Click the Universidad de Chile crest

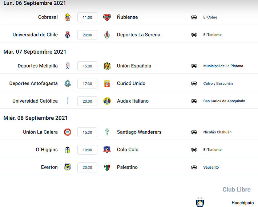68,35
